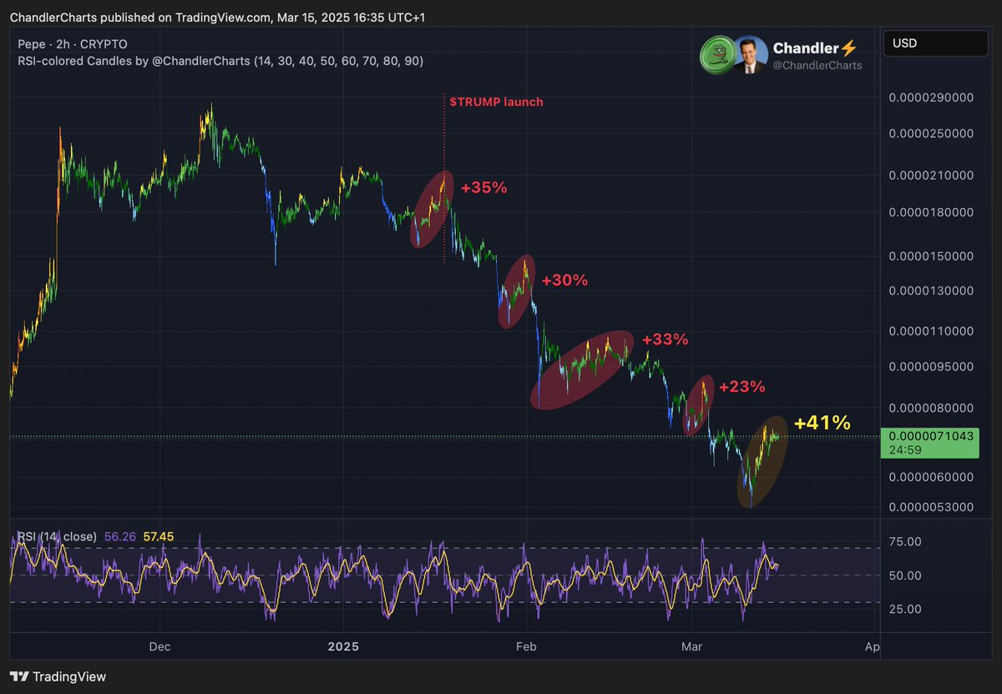Click the $TRUMP launch annotation label
Image resolution: width=1002 pixels, height=694 pixels.
coord(496,102)
